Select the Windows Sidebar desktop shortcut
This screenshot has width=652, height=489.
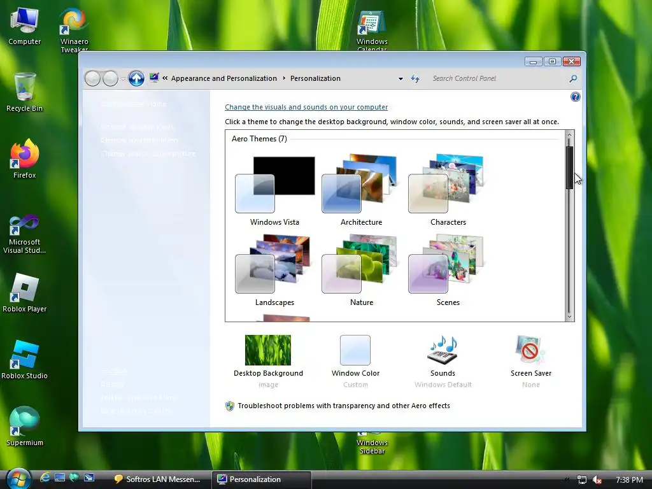pyautogui.click(x=372, y=443)
